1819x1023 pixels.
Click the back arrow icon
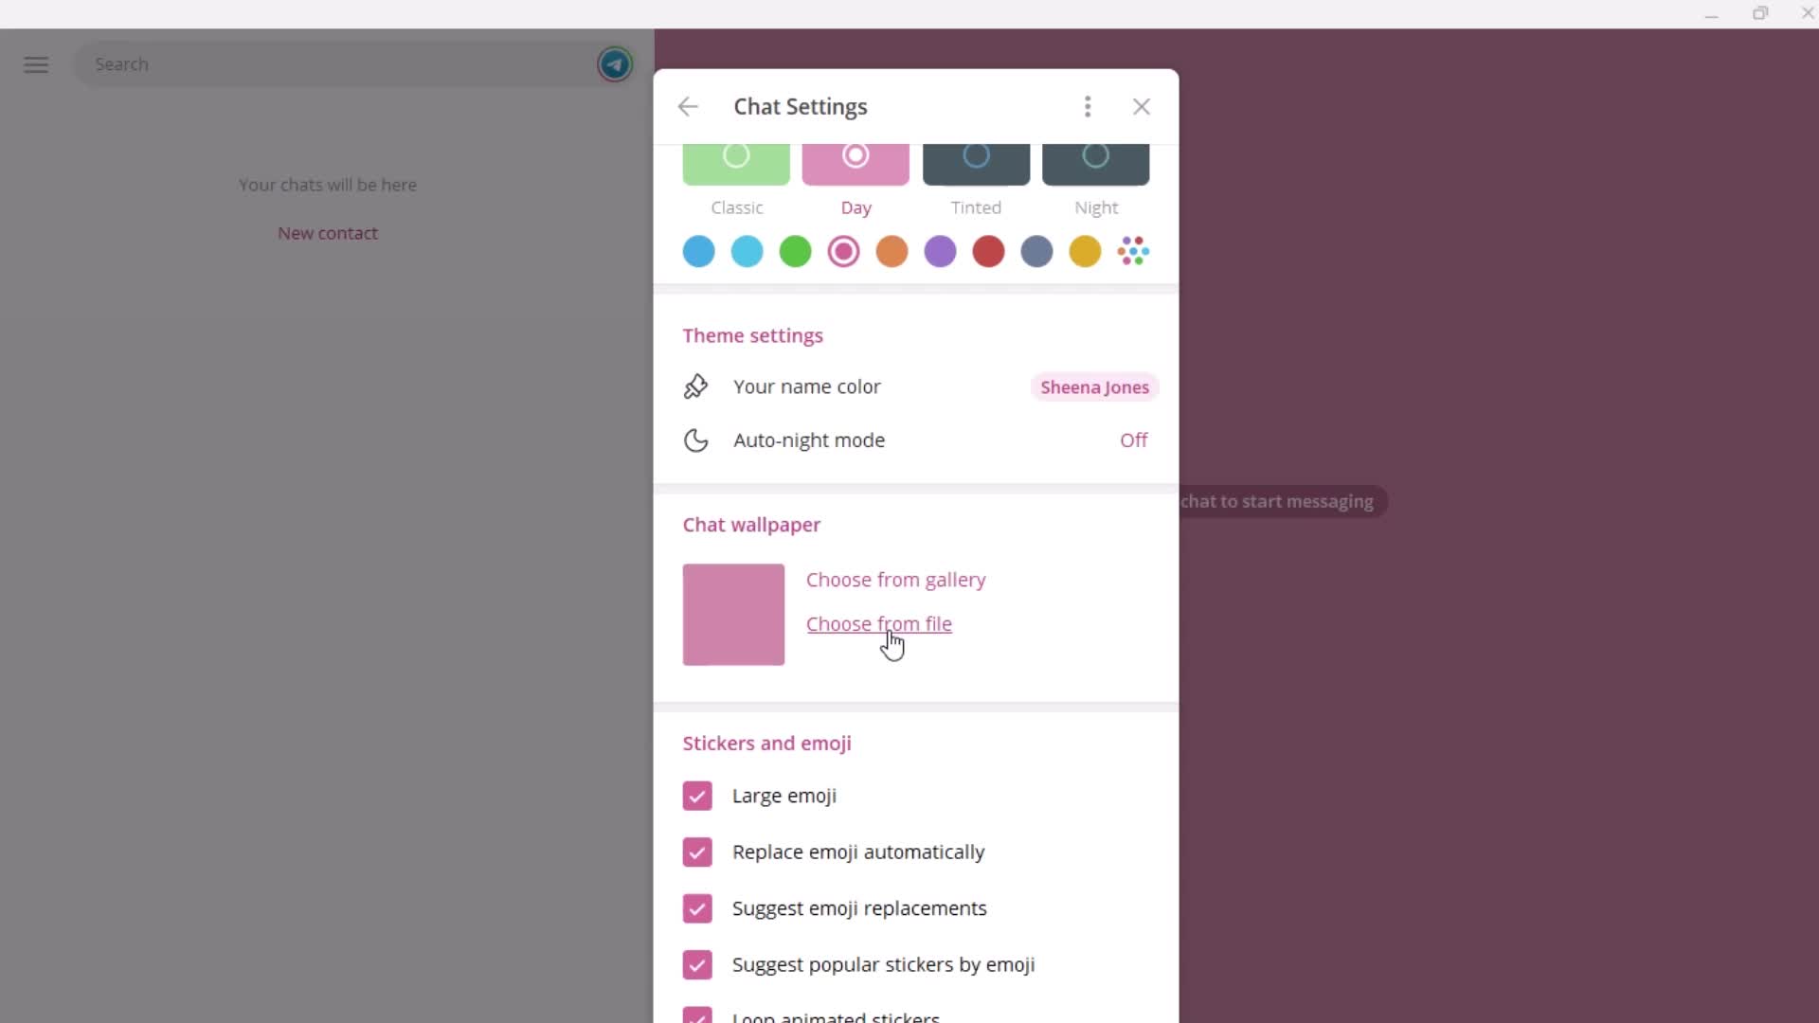689,106
